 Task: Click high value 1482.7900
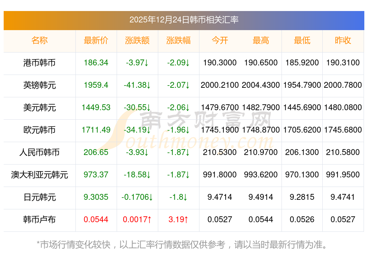tap(261, 108)
